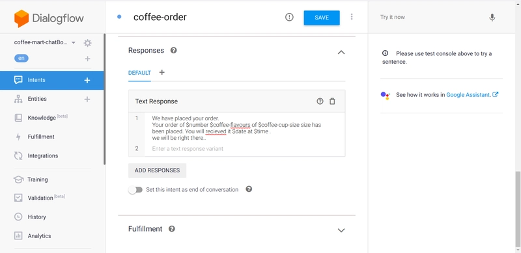Expand the Fulfillment section chevron
The image size is (521, 253).
pyautogui.click(x=341, y=230)
